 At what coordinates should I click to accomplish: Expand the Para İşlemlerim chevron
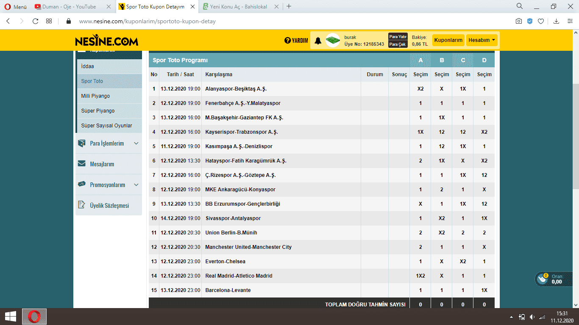pyautogui.click(x=136, y=143)
